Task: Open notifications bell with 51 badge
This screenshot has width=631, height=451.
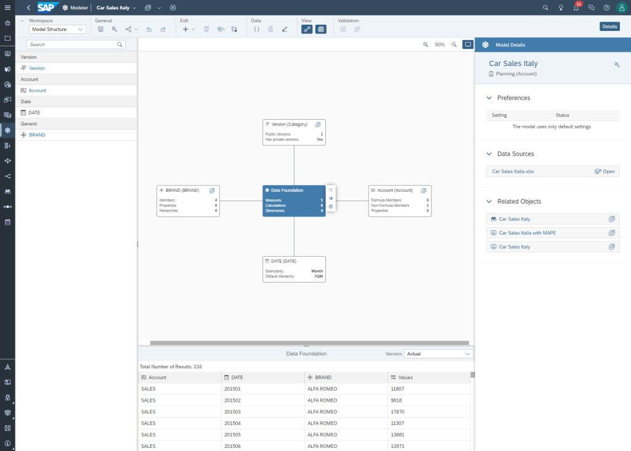Action: click(x=577, y=7)
